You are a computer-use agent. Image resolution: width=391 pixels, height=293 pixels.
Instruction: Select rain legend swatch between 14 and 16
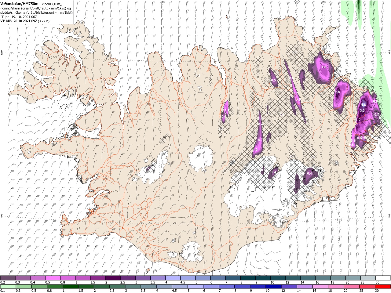point(305,287)
